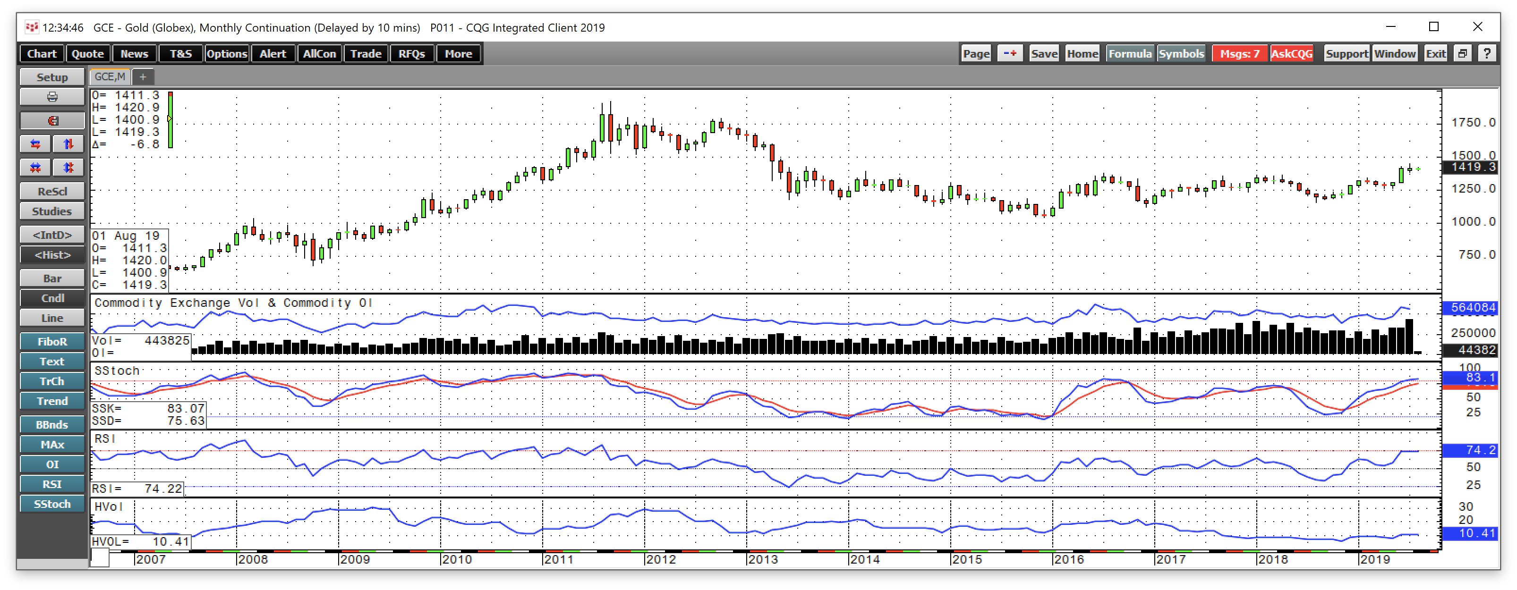The image size is (1517, 590).
Task: Open the Studies button
Action: [52, 211]
